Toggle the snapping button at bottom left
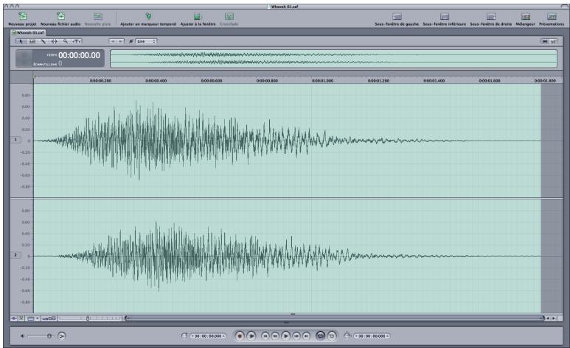The image size is (570, 348). (x=14, y=319)
